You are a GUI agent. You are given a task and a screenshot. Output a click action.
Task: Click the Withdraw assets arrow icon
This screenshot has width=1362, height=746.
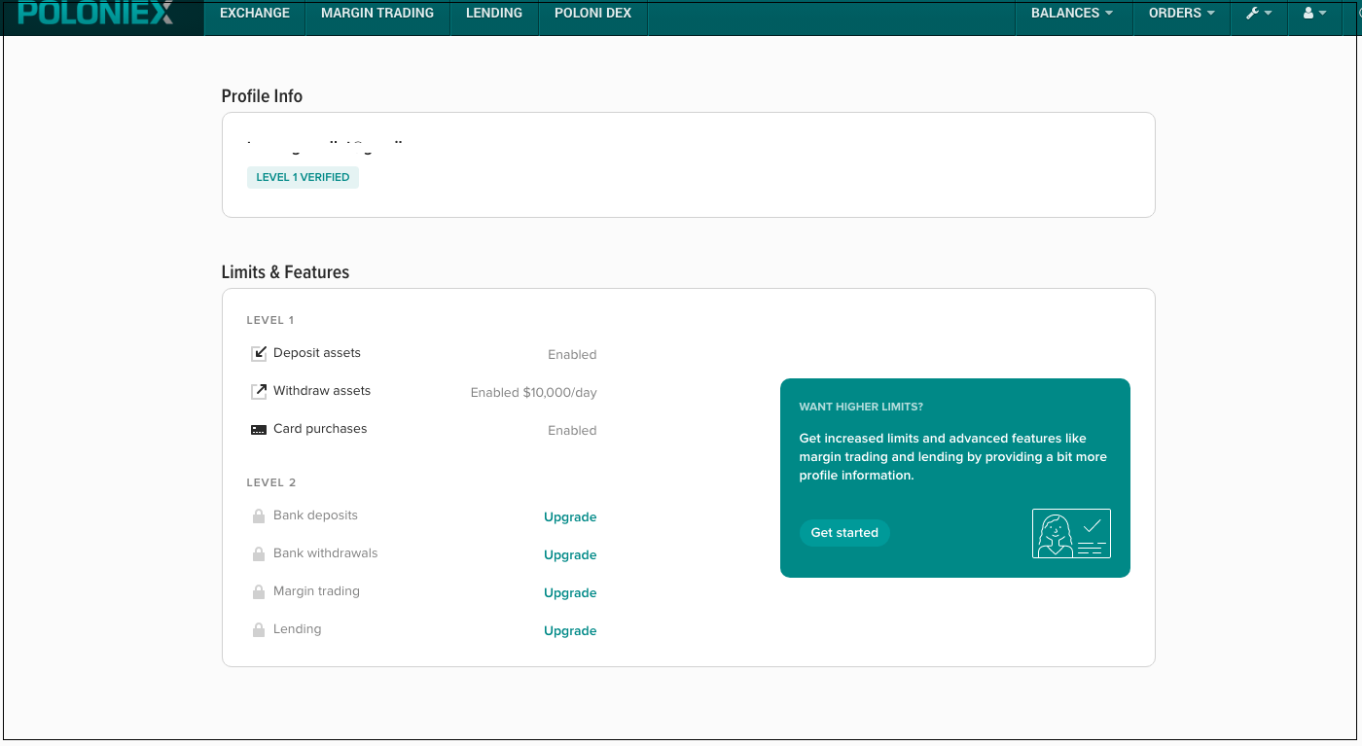(x=259, y=391)
